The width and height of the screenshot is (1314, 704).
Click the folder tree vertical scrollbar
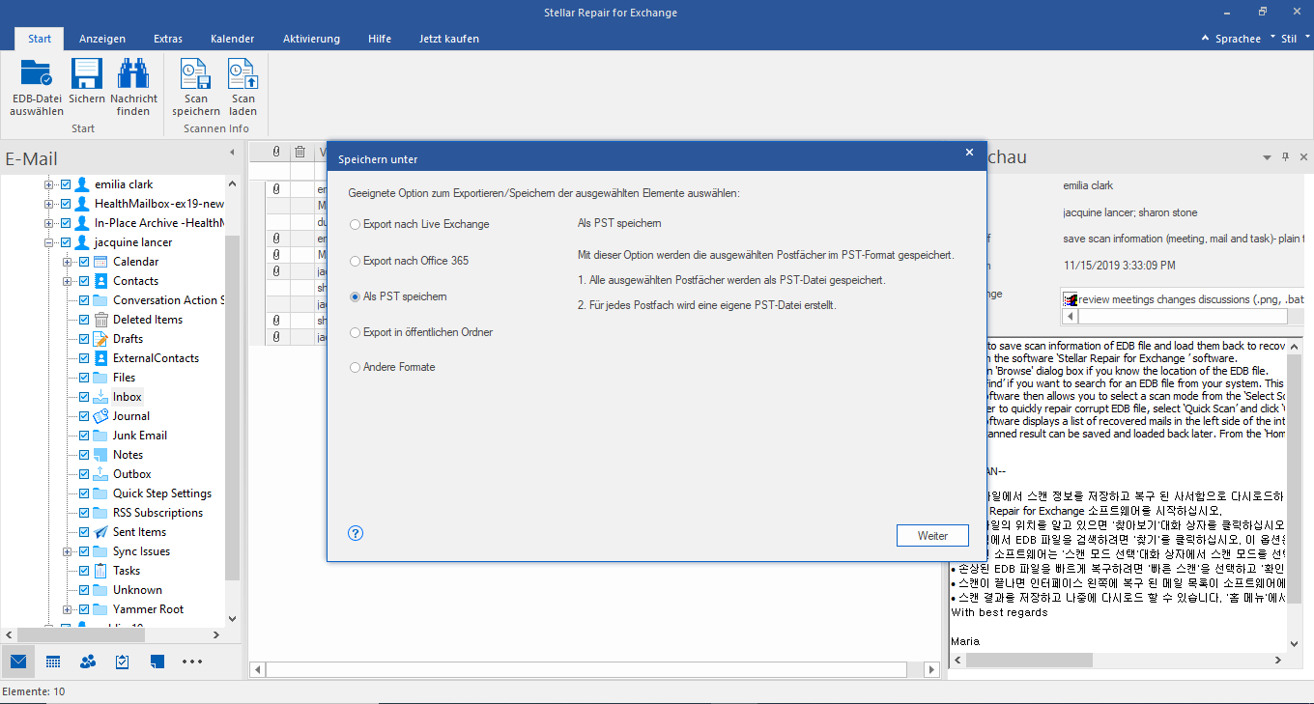[x=232, y=406]
